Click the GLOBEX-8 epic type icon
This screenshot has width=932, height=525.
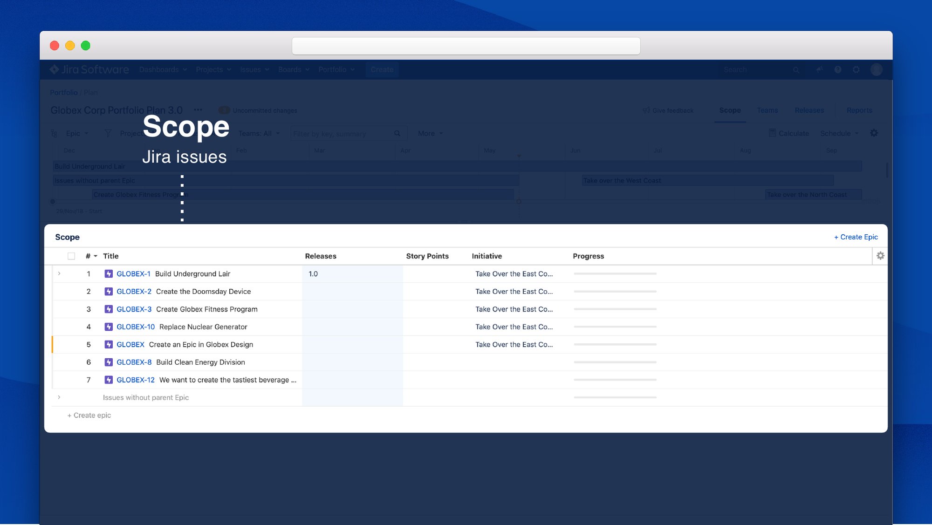(x=109, y=362)
